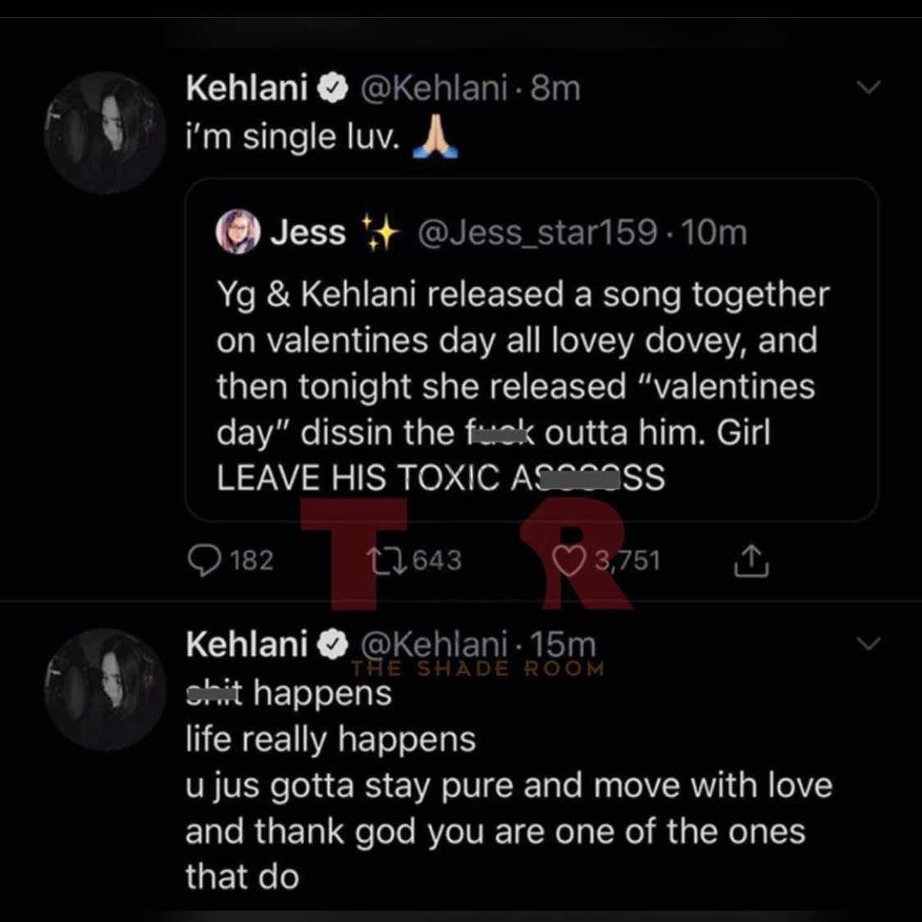Click the Jess display name in quoted tweet
This screenshot has height=922, width=922.
point(308,231)
